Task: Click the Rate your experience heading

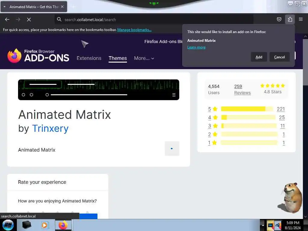Action: (x=42, y=182)
